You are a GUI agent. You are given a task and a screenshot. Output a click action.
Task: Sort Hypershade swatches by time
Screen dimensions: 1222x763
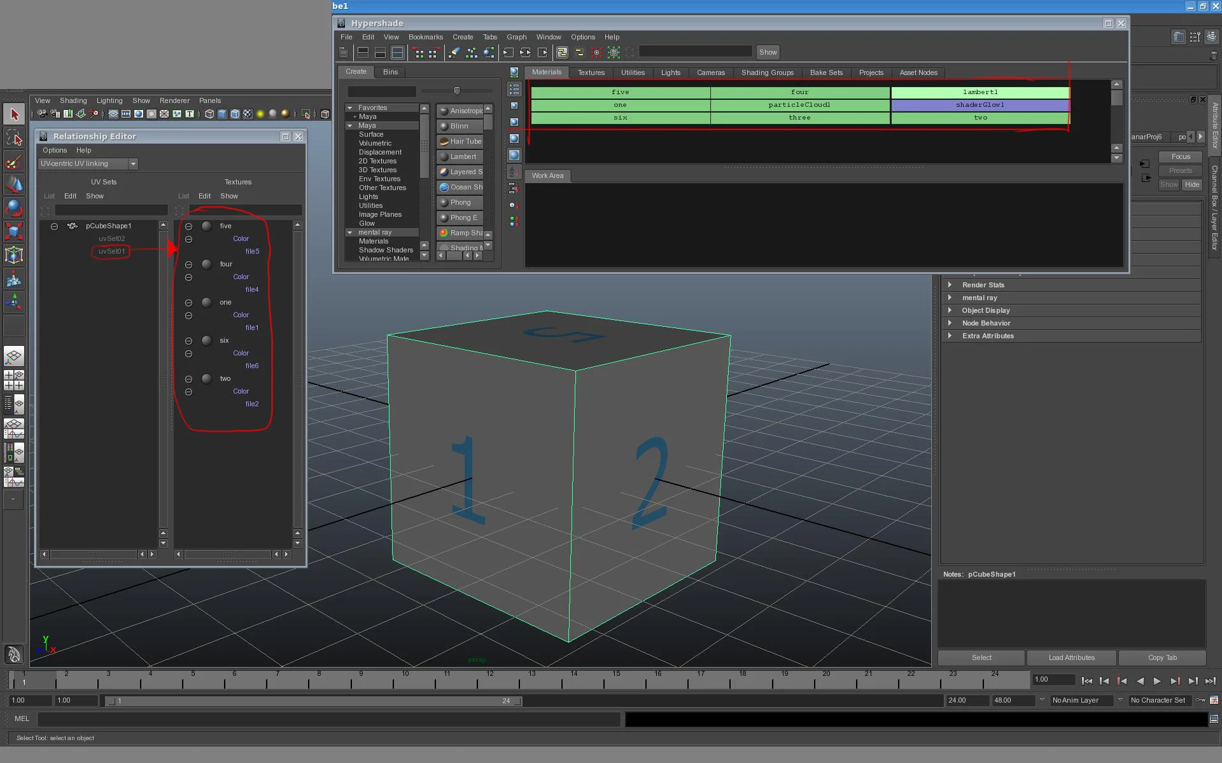(x=514, y=205)
